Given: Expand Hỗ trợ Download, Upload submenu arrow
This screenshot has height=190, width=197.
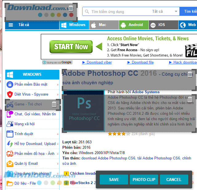Looking at the screenshot, I should click(58, 144).
